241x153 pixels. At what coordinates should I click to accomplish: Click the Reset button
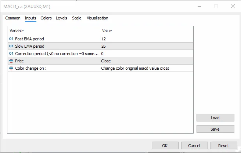(x=224, y=146)
